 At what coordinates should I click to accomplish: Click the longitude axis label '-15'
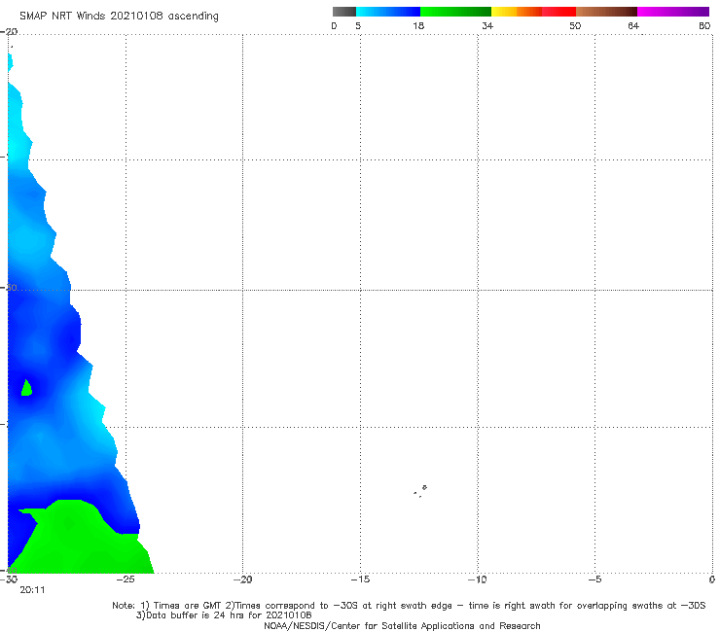point(360,579)
